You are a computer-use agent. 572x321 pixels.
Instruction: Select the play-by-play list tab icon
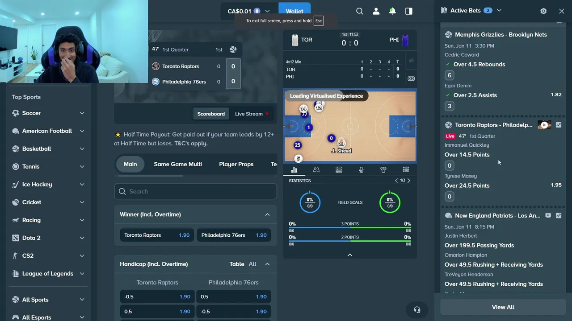pyautogui.click(x=406, y=169)
